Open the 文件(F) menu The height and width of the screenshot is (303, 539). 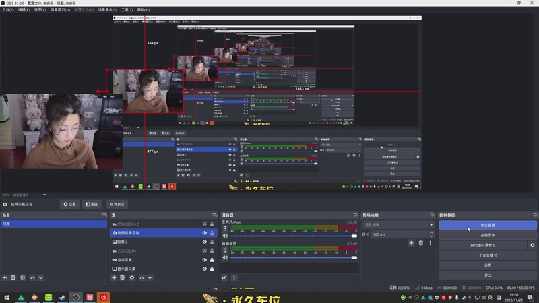click(x=8, y=10)
